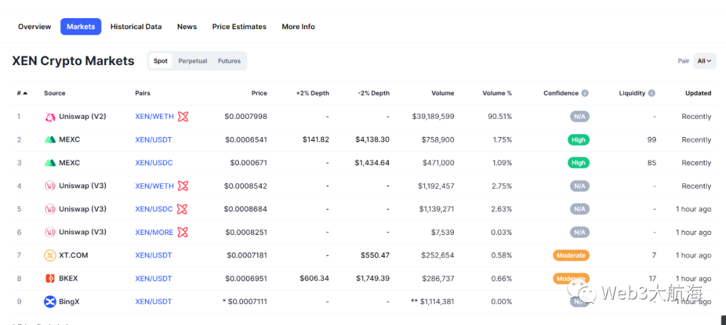Open XEN/USDT pair on XT.COM
The image size is (726, 325).
[x=154, y=255]
